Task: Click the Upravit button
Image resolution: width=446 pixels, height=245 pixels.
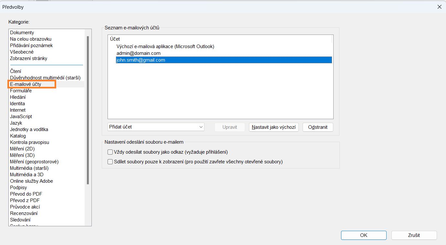Action: click(230, 127)
